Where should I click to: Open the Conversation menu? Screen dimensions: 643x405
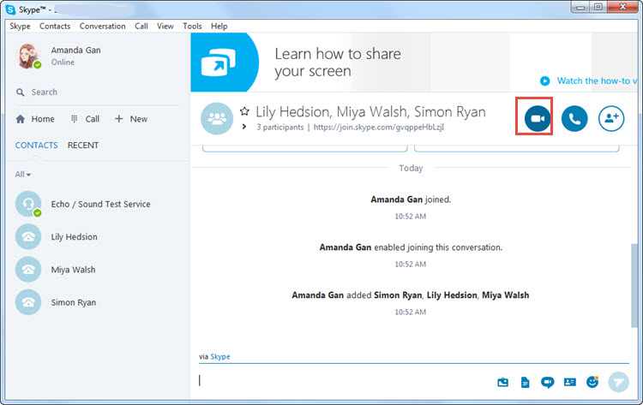[103, 26]
